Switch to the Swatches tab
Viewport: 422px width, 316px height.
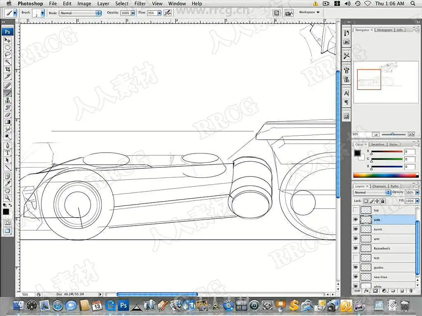click(377, 144)
